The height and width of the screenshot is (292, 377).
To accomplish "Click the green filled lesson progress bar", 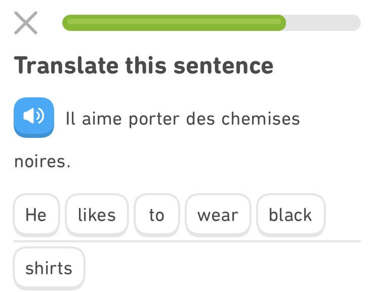I will (x=174, y=23).
